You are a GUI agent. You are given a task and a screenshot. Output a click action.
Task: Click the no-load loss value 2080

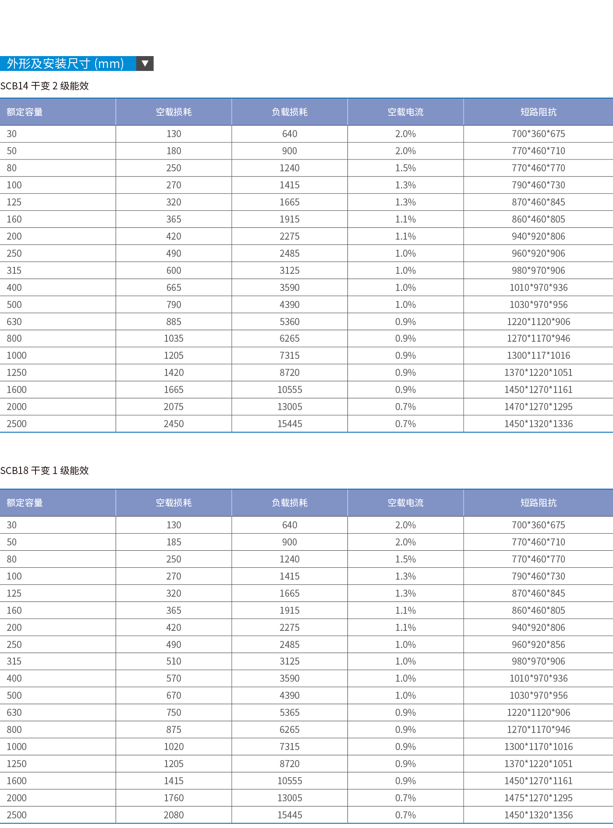point(174,815)
